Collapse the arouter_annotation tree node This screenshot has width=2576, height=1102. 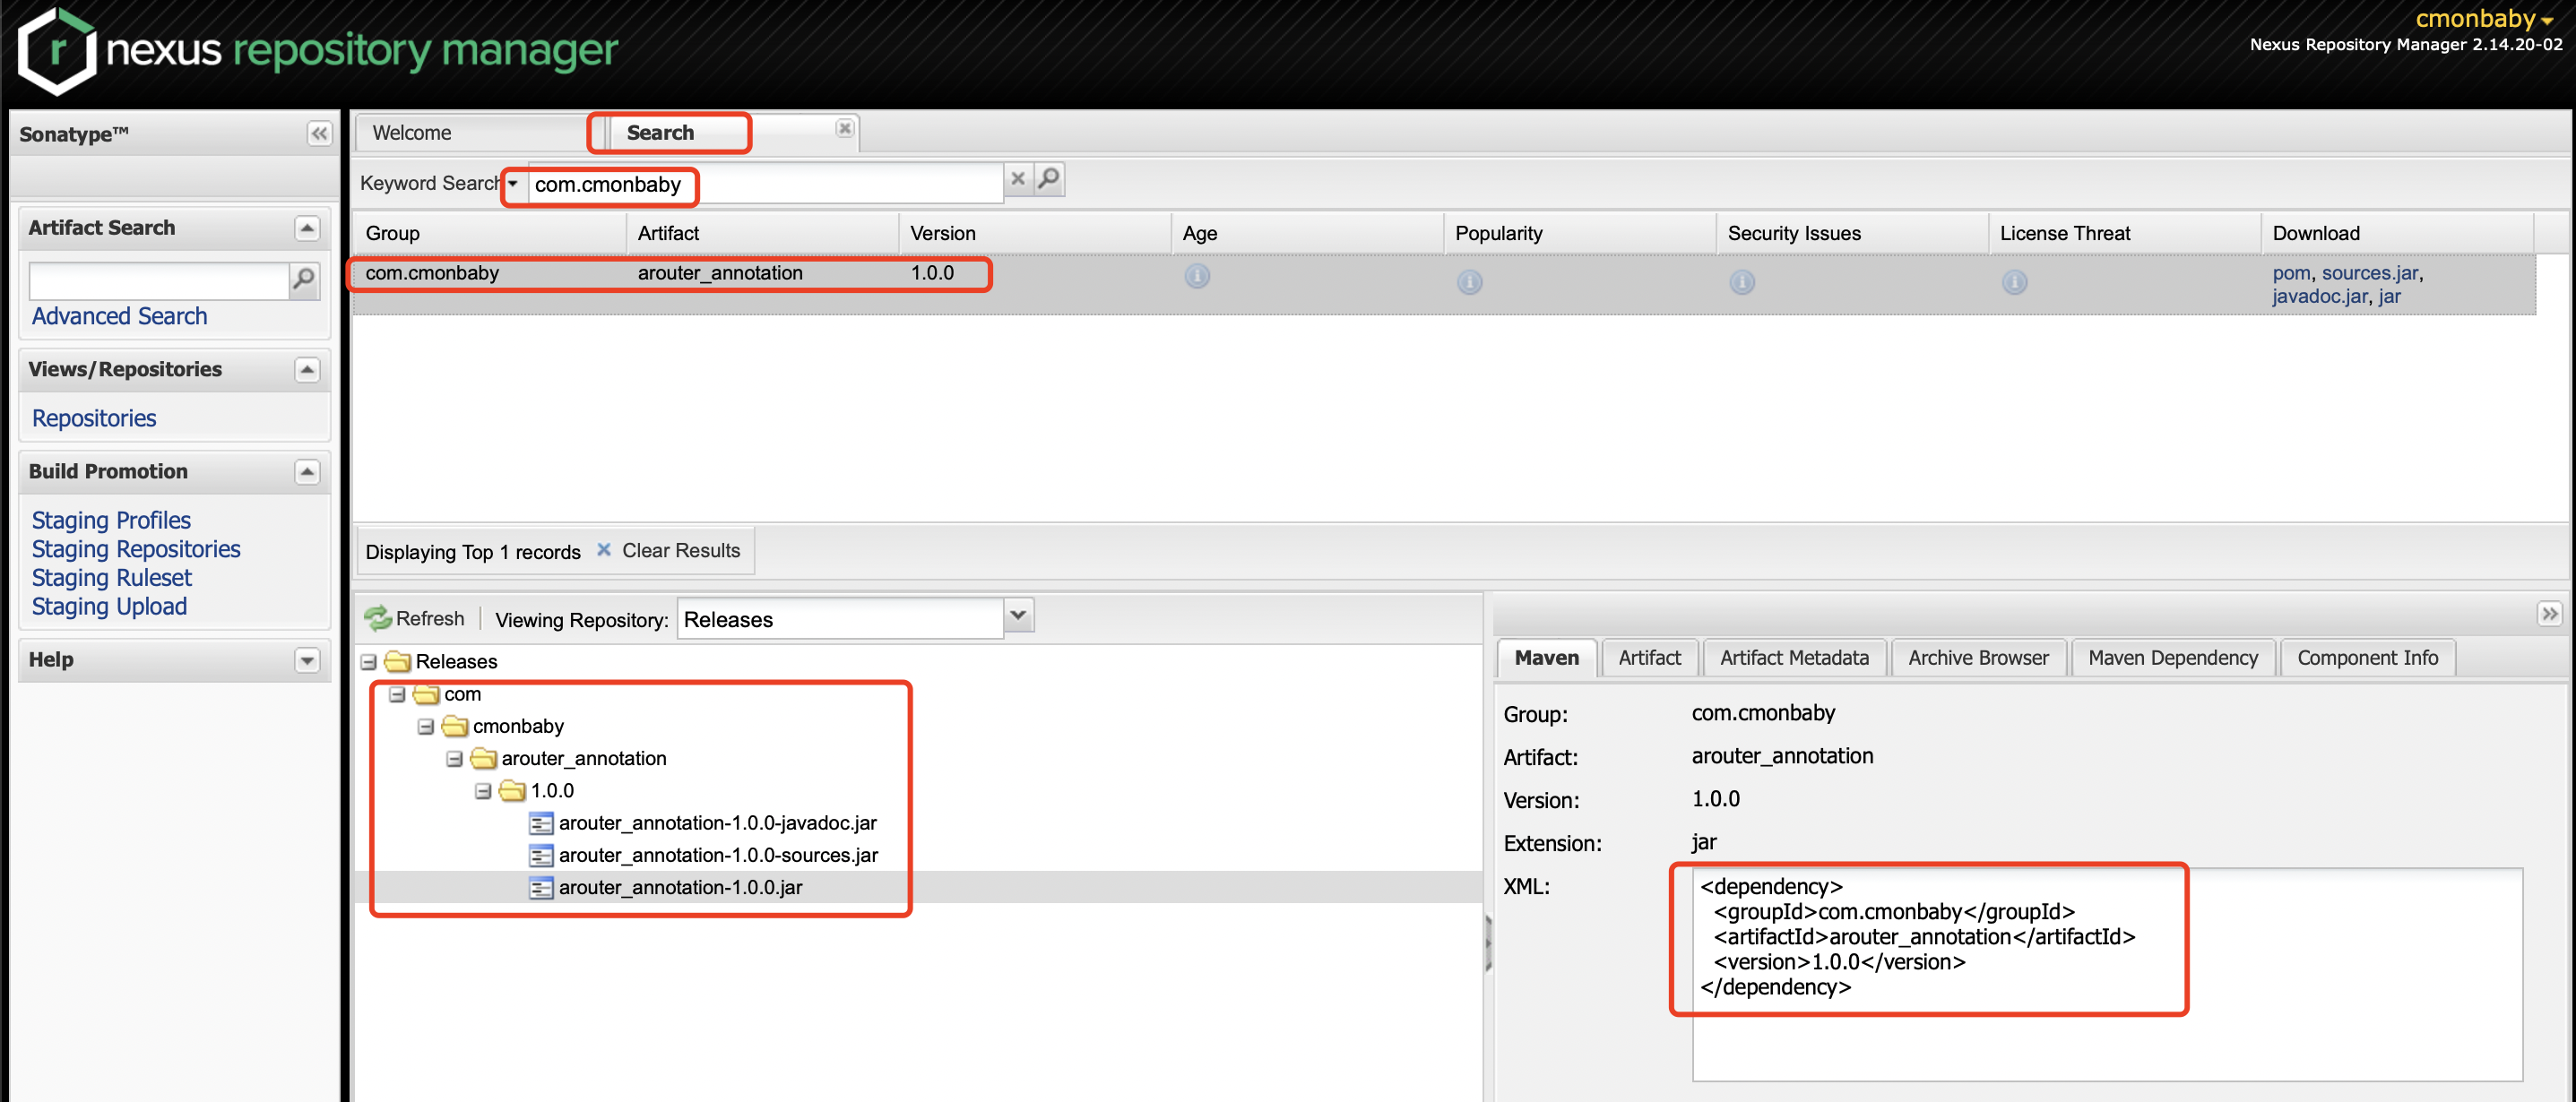click(x=455, y=759)
